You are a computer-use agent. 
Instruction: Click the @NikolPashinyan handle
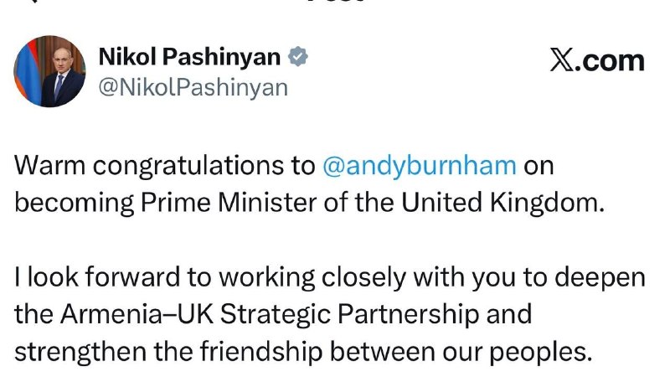pos(193,88)
